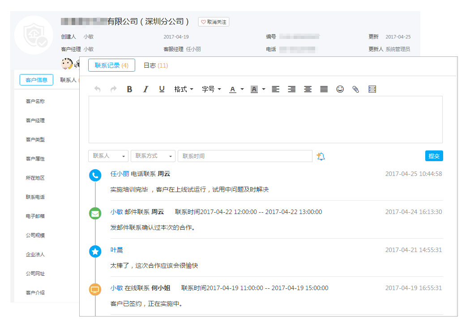Open the 联系方式 contact method dropdown
Image resolution: width=470 pixels, height=334 pixels.
pos(153,156)
